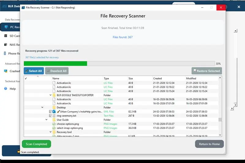245x163 pixels.
Task: Sort the file list by Type column
Action: tap(106, 79)
